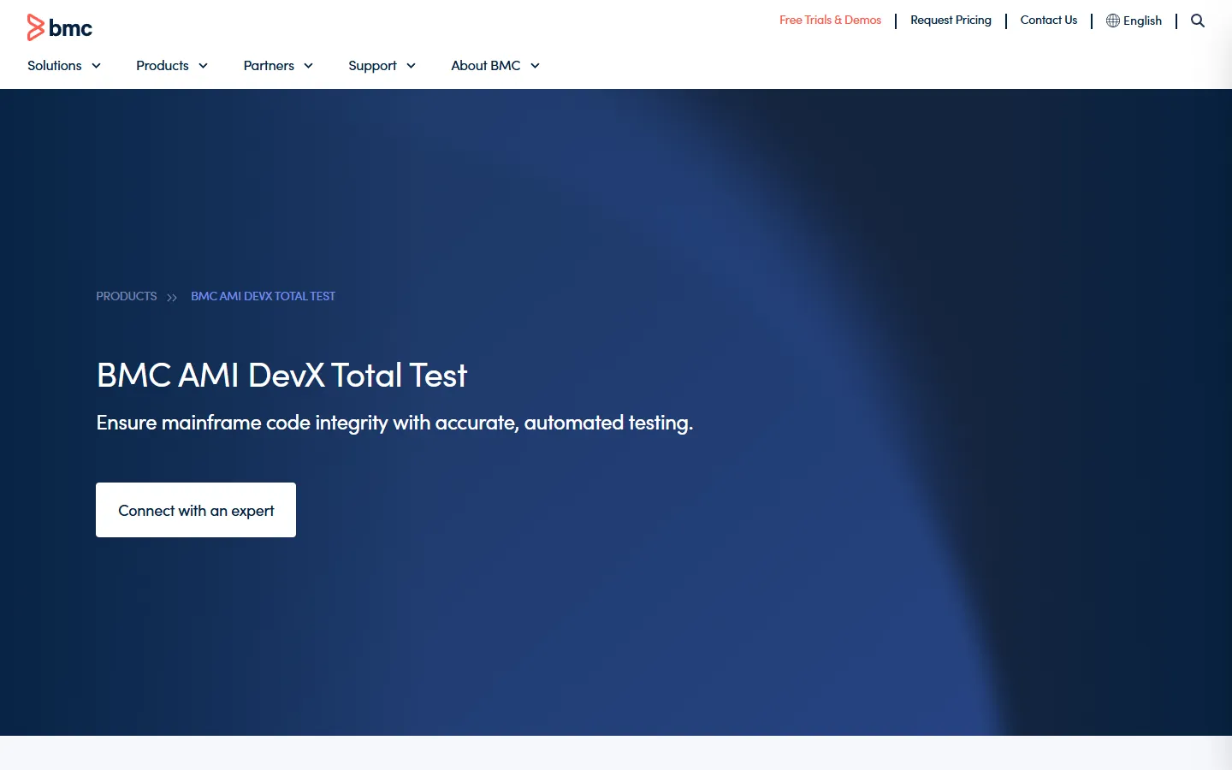1232x770 pixels.
Task: Open the Partners menu item
Action: point(269,66)
